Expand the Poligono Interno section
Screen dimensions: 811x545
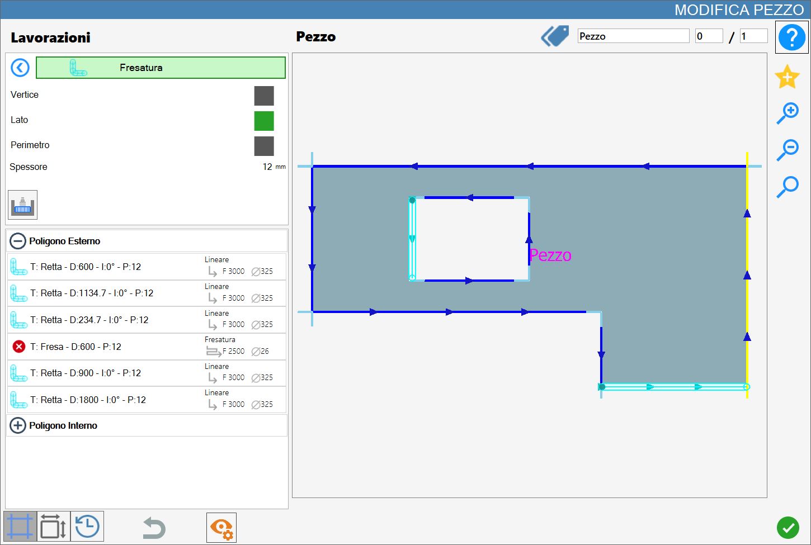point(18,425)
